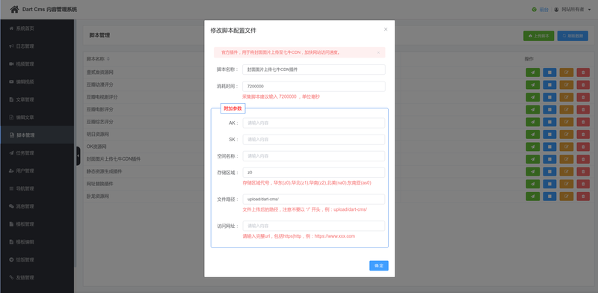Click the 豆瓣电影评分 script name
Image resolution: width=598 pixels, height=293 pixels.
pyautogui.click(x=100, y=109)
